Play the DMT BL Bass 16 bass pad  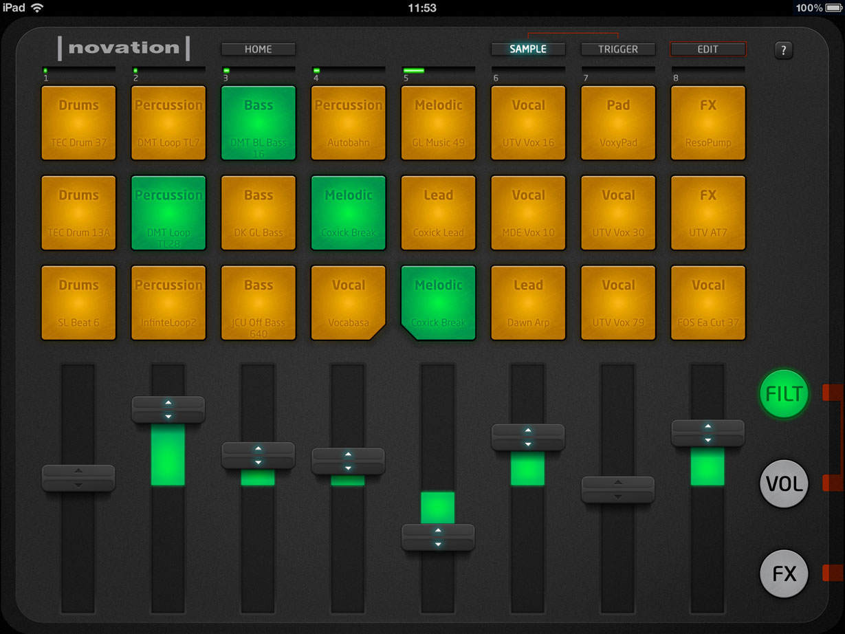(x=258, y=122)
